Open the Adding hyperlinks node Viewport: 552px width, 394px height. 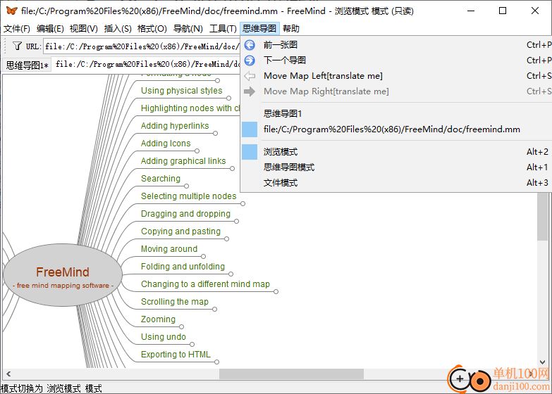click(175, 126)
